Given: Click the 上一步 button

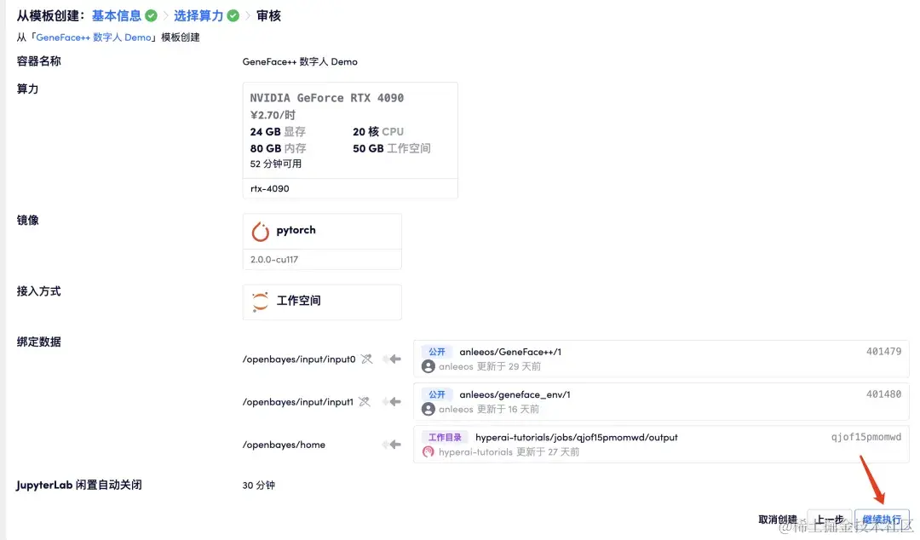Looking at the screenshot, I should [830, 519].
